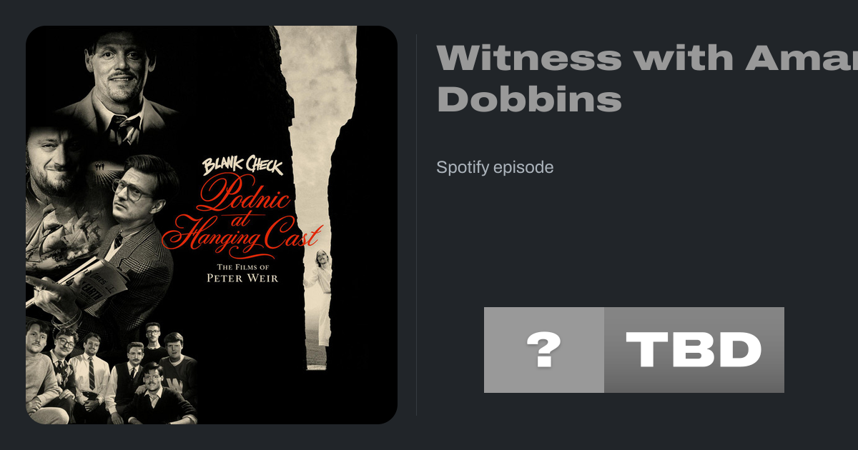Screen dimensions: 858x450
Task: Click the Blank Check logo on cover
Action: pos(242,166)
